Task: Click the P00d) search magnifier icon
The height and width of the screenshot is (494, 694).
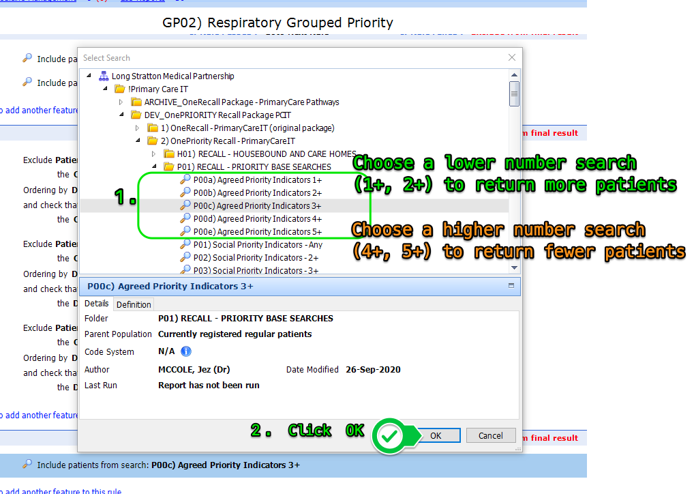Action: click(x=185, y=218)
